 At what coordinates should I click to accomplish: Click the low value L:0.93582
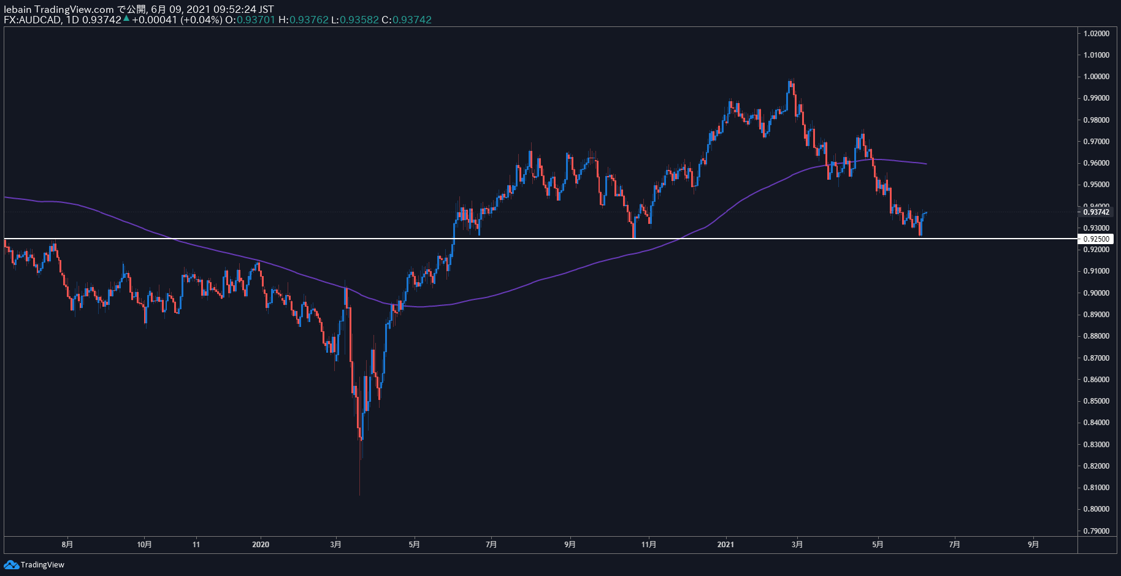pyautogui.click(x=355, y=20)
